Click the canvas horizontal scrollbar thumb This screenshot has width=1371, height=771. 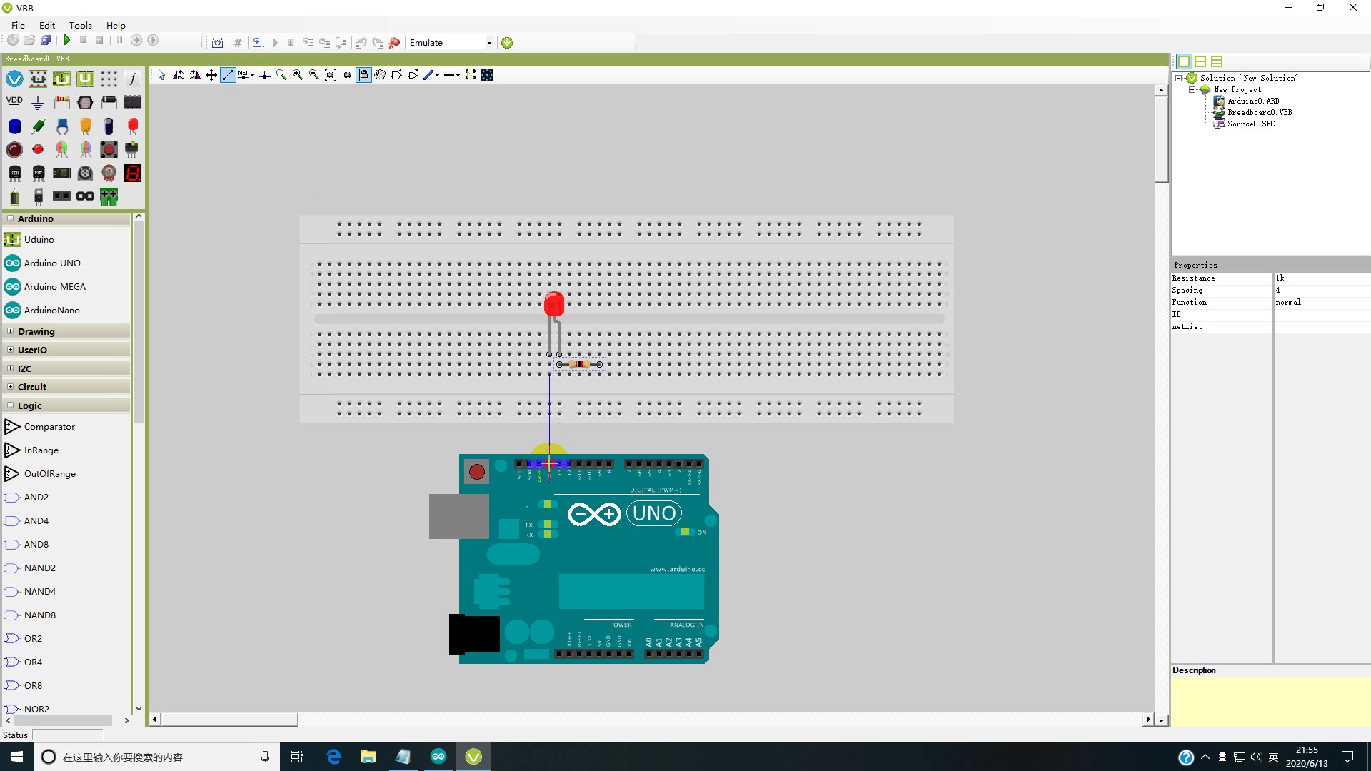(229, 720)
